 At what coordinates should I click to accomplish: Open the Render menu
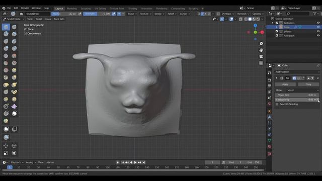pos(25,8)
